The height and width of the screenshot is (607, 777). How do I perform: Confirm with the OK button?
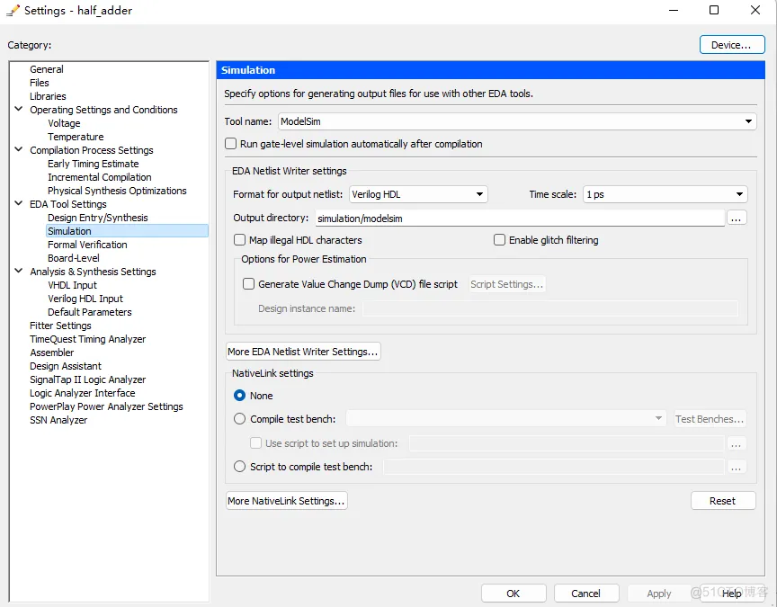coord(514,594)
